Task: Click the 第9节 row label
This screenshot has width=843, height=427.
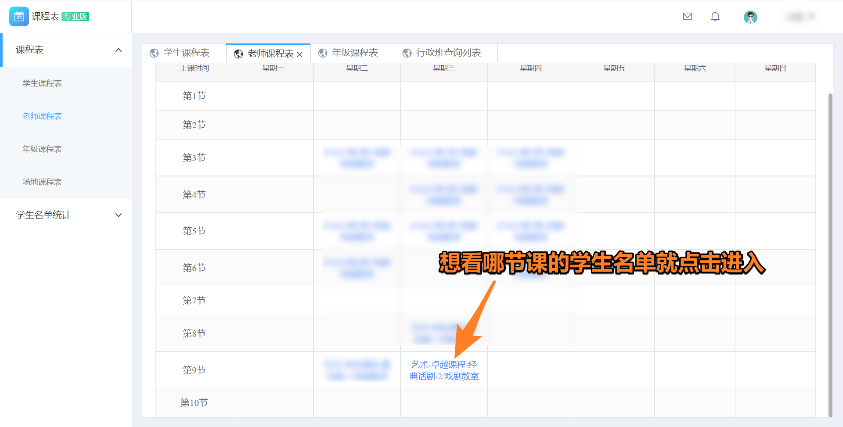Action: pos(194,370)
